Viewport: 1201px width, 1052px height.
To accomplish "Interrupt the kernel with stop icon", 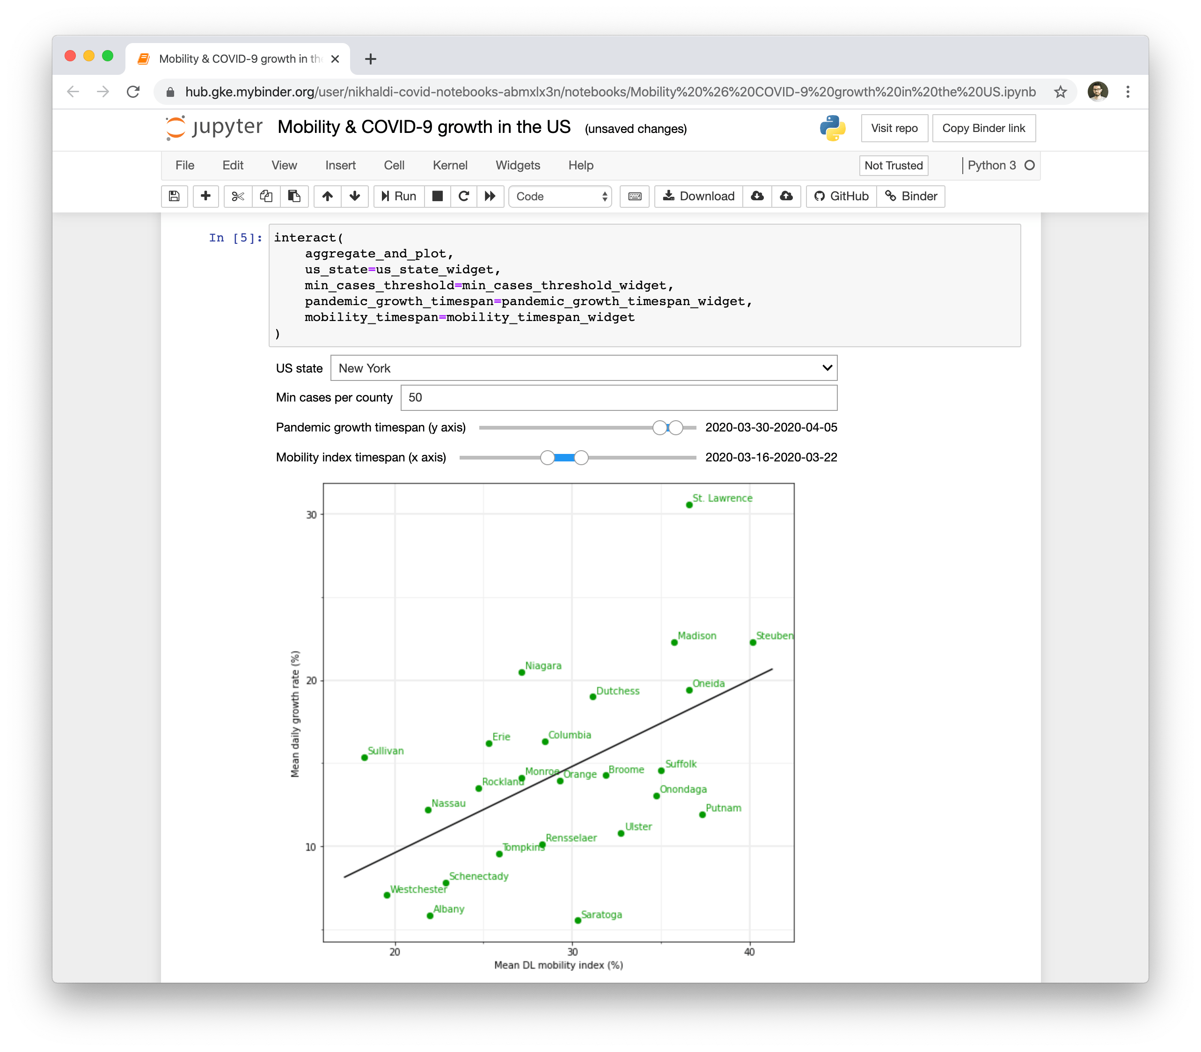I will (437, 196).
